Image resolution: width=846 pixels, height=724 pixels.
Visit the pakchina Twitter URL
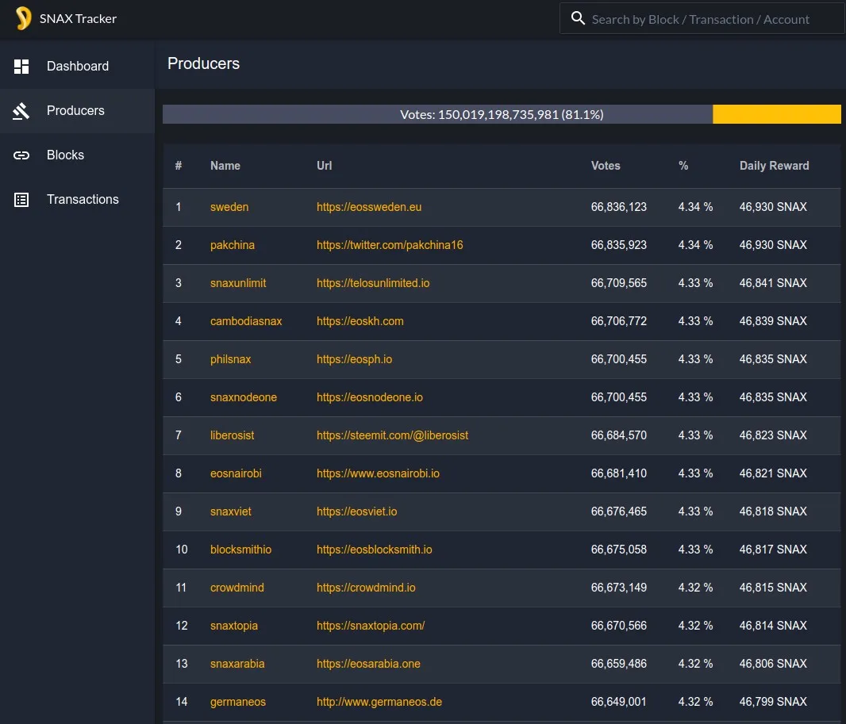(x=390, y=245)
